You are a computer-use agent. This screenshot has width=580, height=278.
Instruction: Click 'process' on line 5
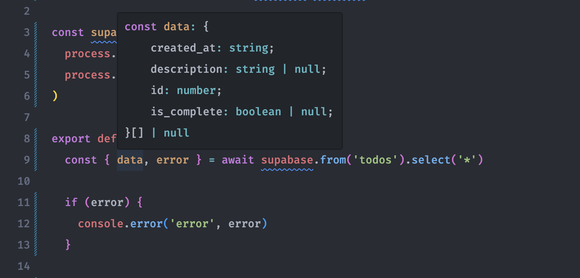(x=88, y=75)
